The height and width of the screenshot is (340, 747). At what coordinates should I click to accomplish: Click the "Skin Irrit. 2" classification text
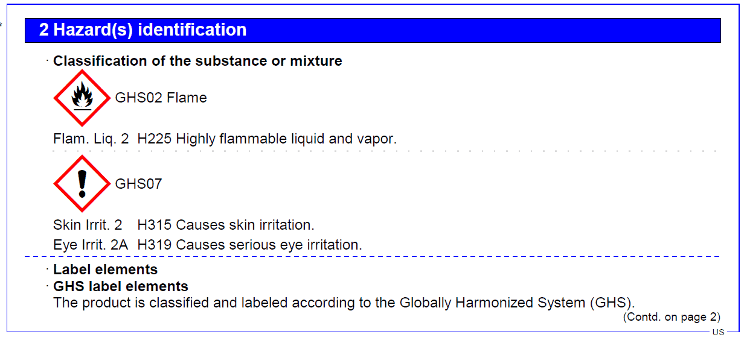[x=88, y=225]
